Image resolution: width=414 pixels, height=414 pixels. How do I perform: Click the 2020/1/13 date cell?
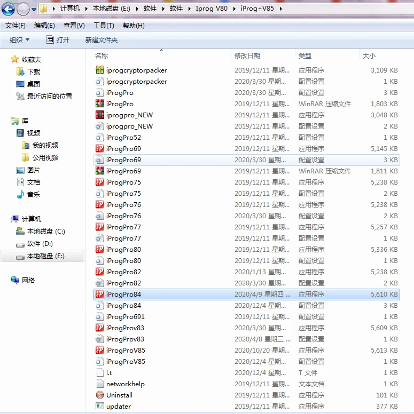[x=260, y=272]
